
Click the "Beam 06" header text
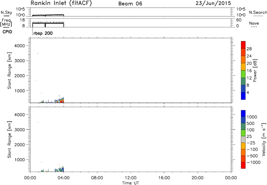point(130,4)
